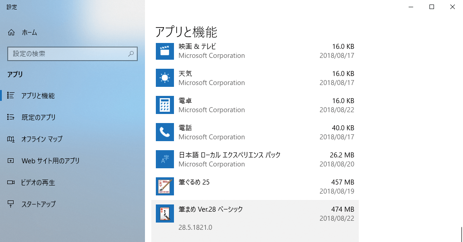
Task: Click the vertical scrollbar thumb
Action: coord(461,234)
